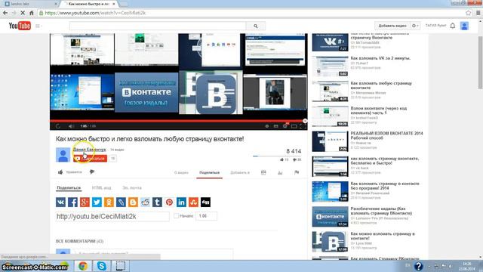This screenshot has width=483, height=272.
Task: Click the red Subscribe button
Action: point(91,159)
